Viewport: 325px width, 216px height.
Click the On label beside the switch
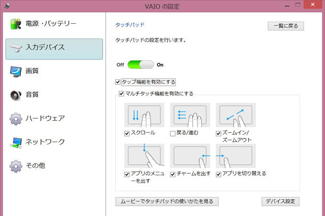click(x=160, y=65)
